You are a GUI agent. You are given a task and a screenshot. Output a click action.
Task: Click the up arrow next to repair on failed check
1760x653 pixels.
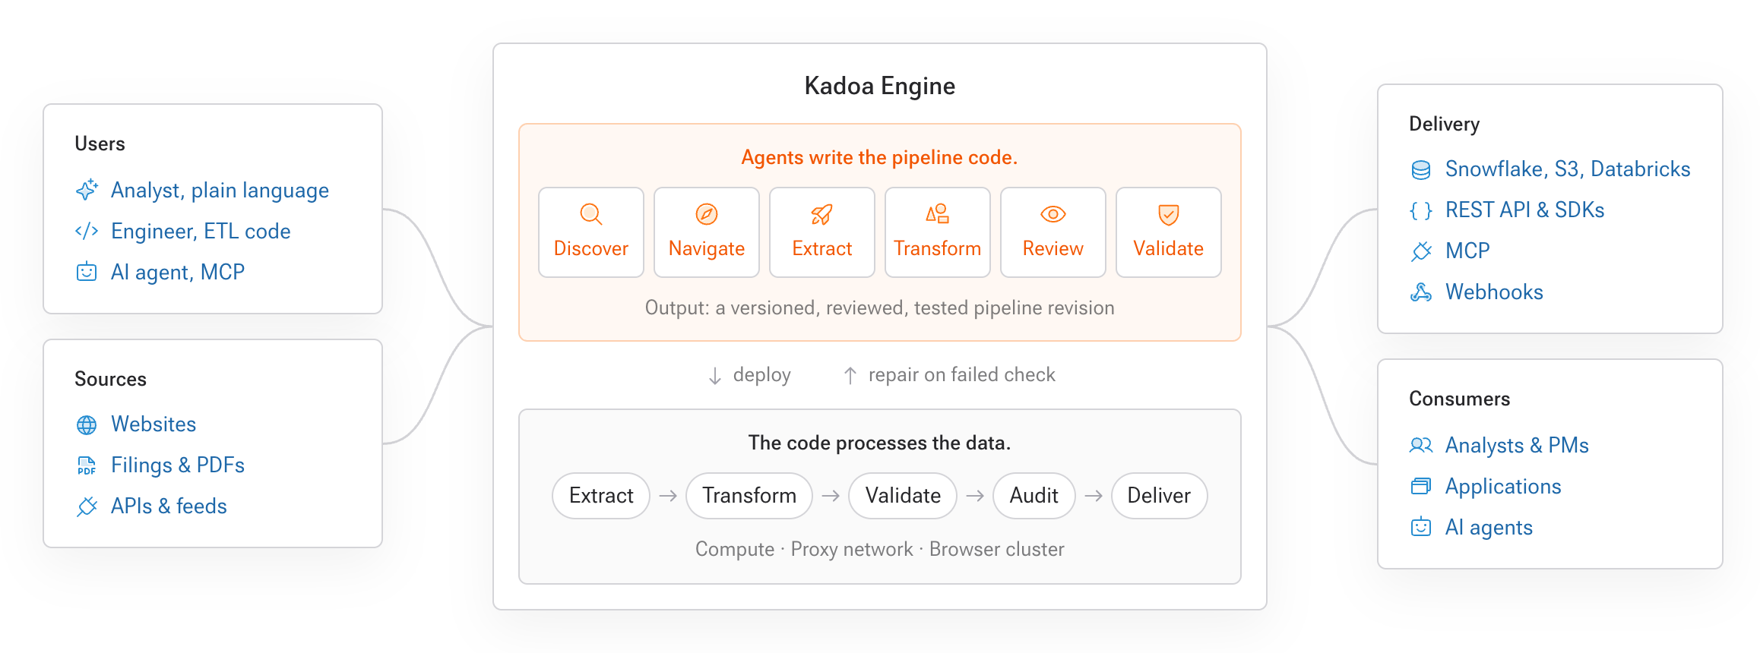[850, 375]
